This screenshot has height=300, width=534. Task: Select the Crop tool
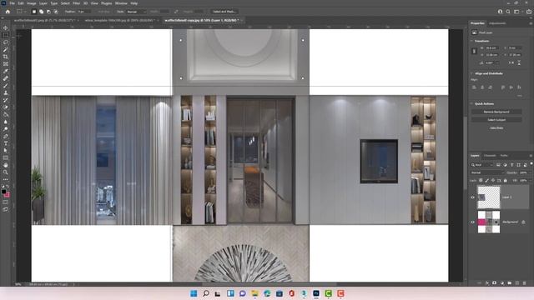click(x=6, y=57)
